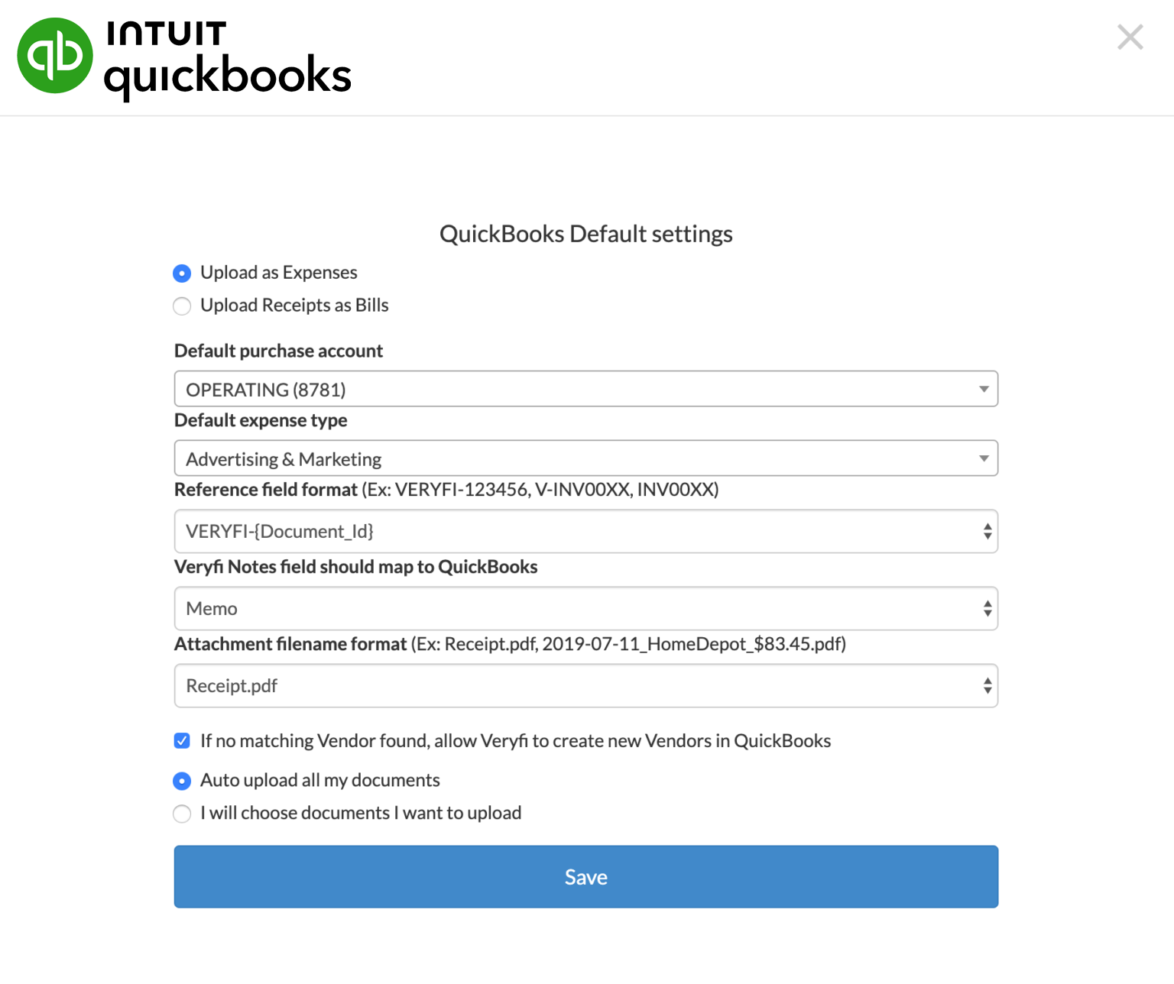Click the arrow on the expense type dropdown
Image resolution: width=1174 pixels, height=984 pixels.
pyautogui.click(x=984, y=458)
